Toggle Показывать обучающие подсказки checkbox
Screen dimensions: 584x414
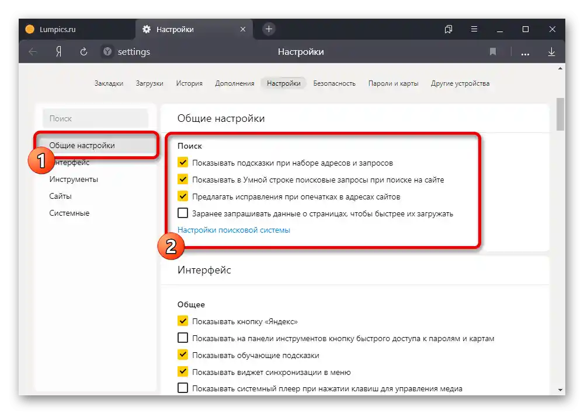(x=182, y=355)
